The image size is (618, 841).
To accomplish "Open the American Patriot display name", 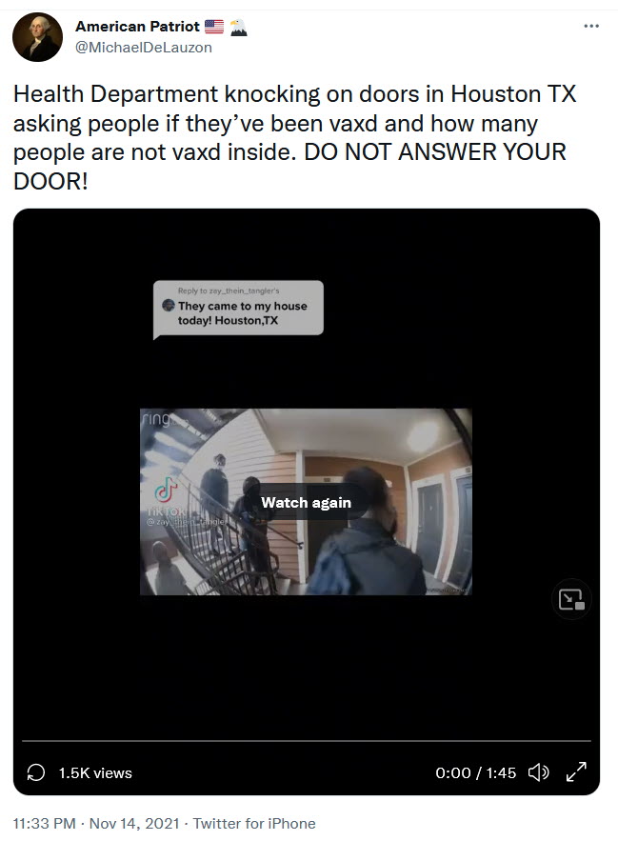I will [137, 27].
